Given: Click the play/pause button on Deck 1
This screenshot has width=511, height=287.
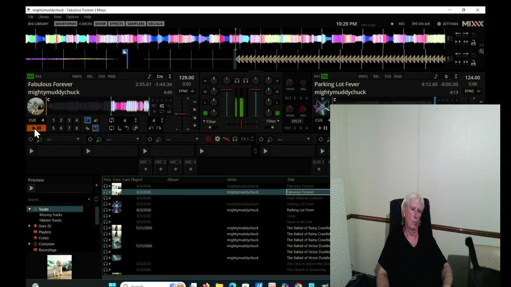Looking at the screenshot, I should pyautogui.click(x=36, y=128).
